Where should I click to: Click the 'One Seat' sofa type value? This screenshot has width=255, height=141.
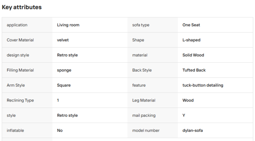[x=191, y=25]
